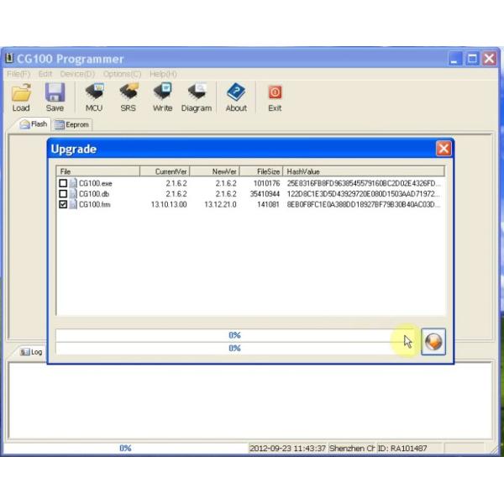Image resolution: width=504 pixels, height=504 pixels.
Task: Start upgrade with the globe button
Action: 433,341
